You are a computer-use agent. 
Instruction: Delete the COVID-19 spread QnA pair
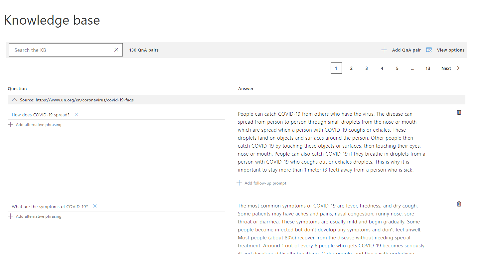pos(459,112)
